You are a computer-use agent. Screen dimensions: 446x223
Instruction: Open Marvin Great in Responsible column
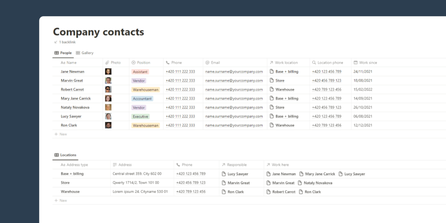236,183
